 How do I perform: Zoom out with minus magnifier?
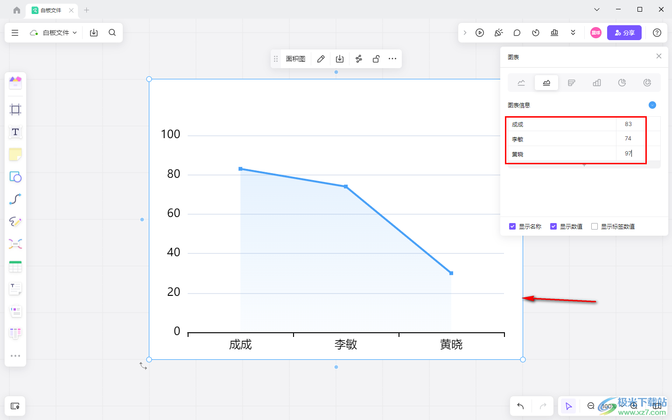[591, 406]
